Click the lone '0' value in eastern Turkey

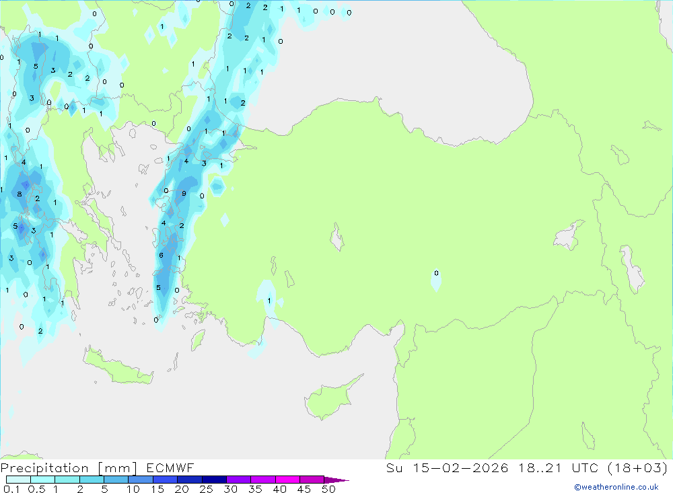[x=436, y=273]
